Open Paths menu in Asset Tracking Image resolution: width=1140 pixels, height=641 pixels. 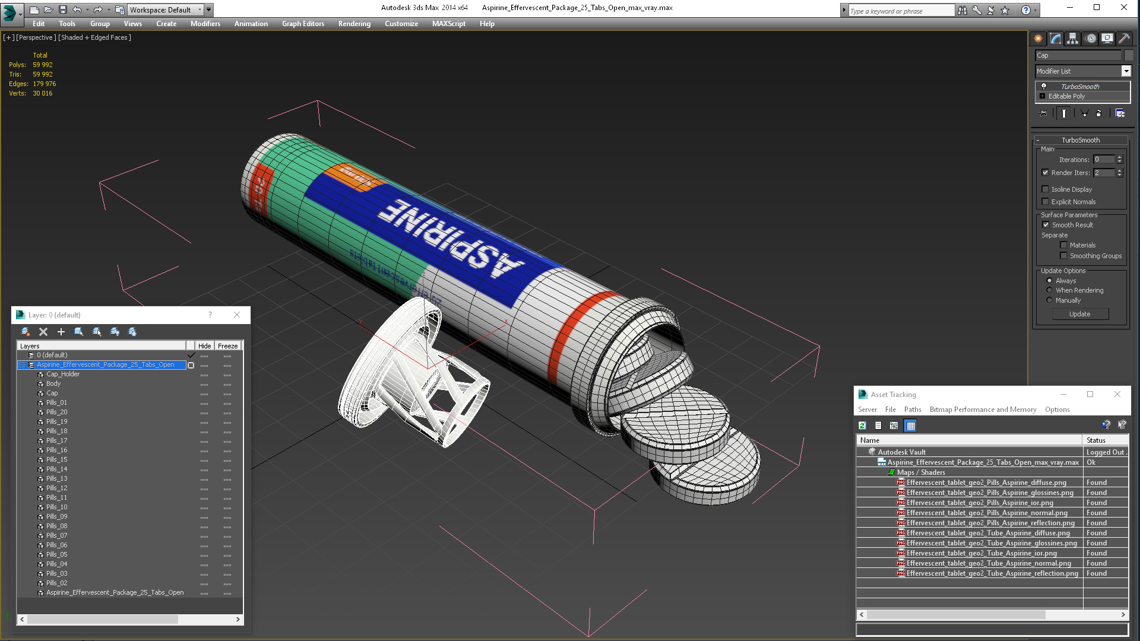913,410
